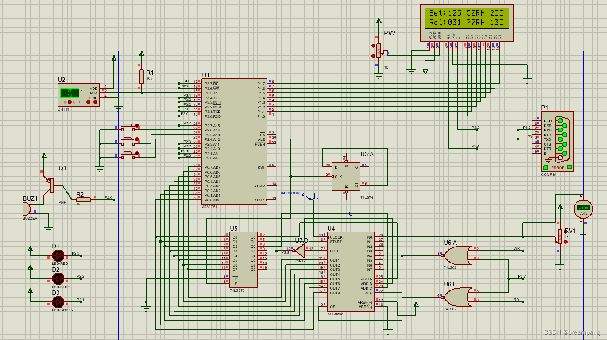Click DHT11 rightmost red arrow adjuster
607x340 pixels.
[x=96, y=102]
